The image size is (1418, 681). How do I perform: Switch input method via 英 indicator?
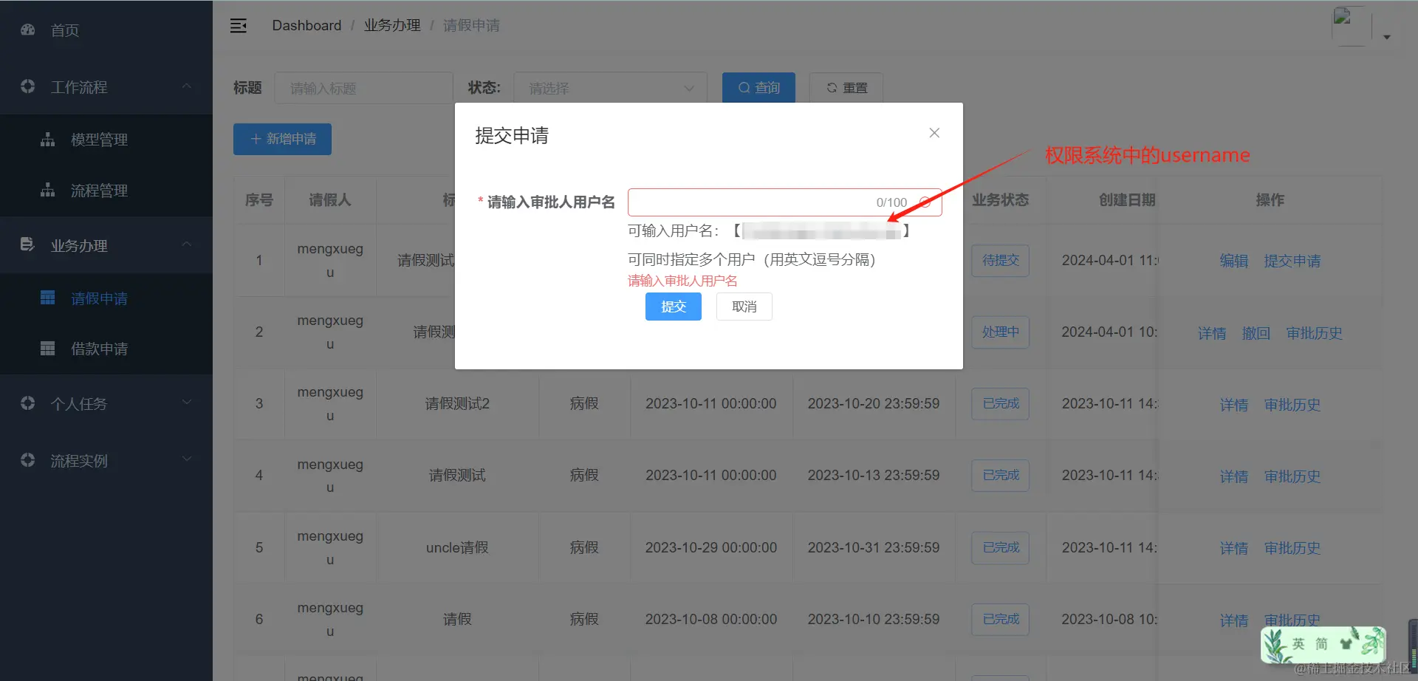tap(1298, 644)
